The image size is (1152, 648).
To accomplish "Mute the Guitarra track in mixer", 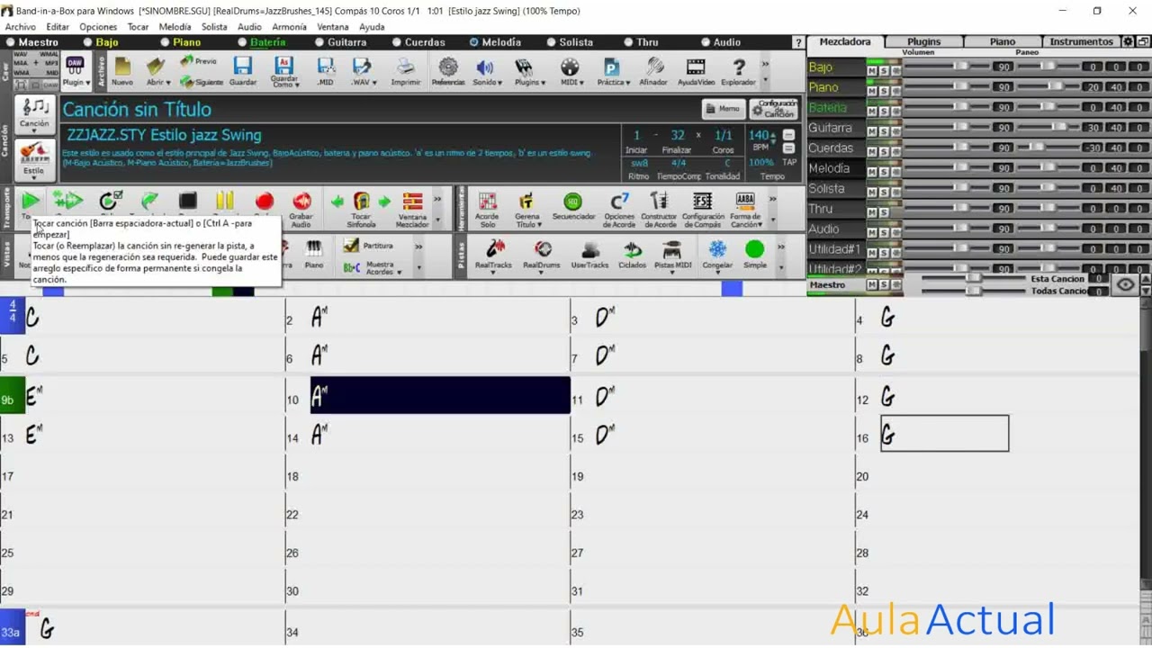I will click(x=871, y=131).
